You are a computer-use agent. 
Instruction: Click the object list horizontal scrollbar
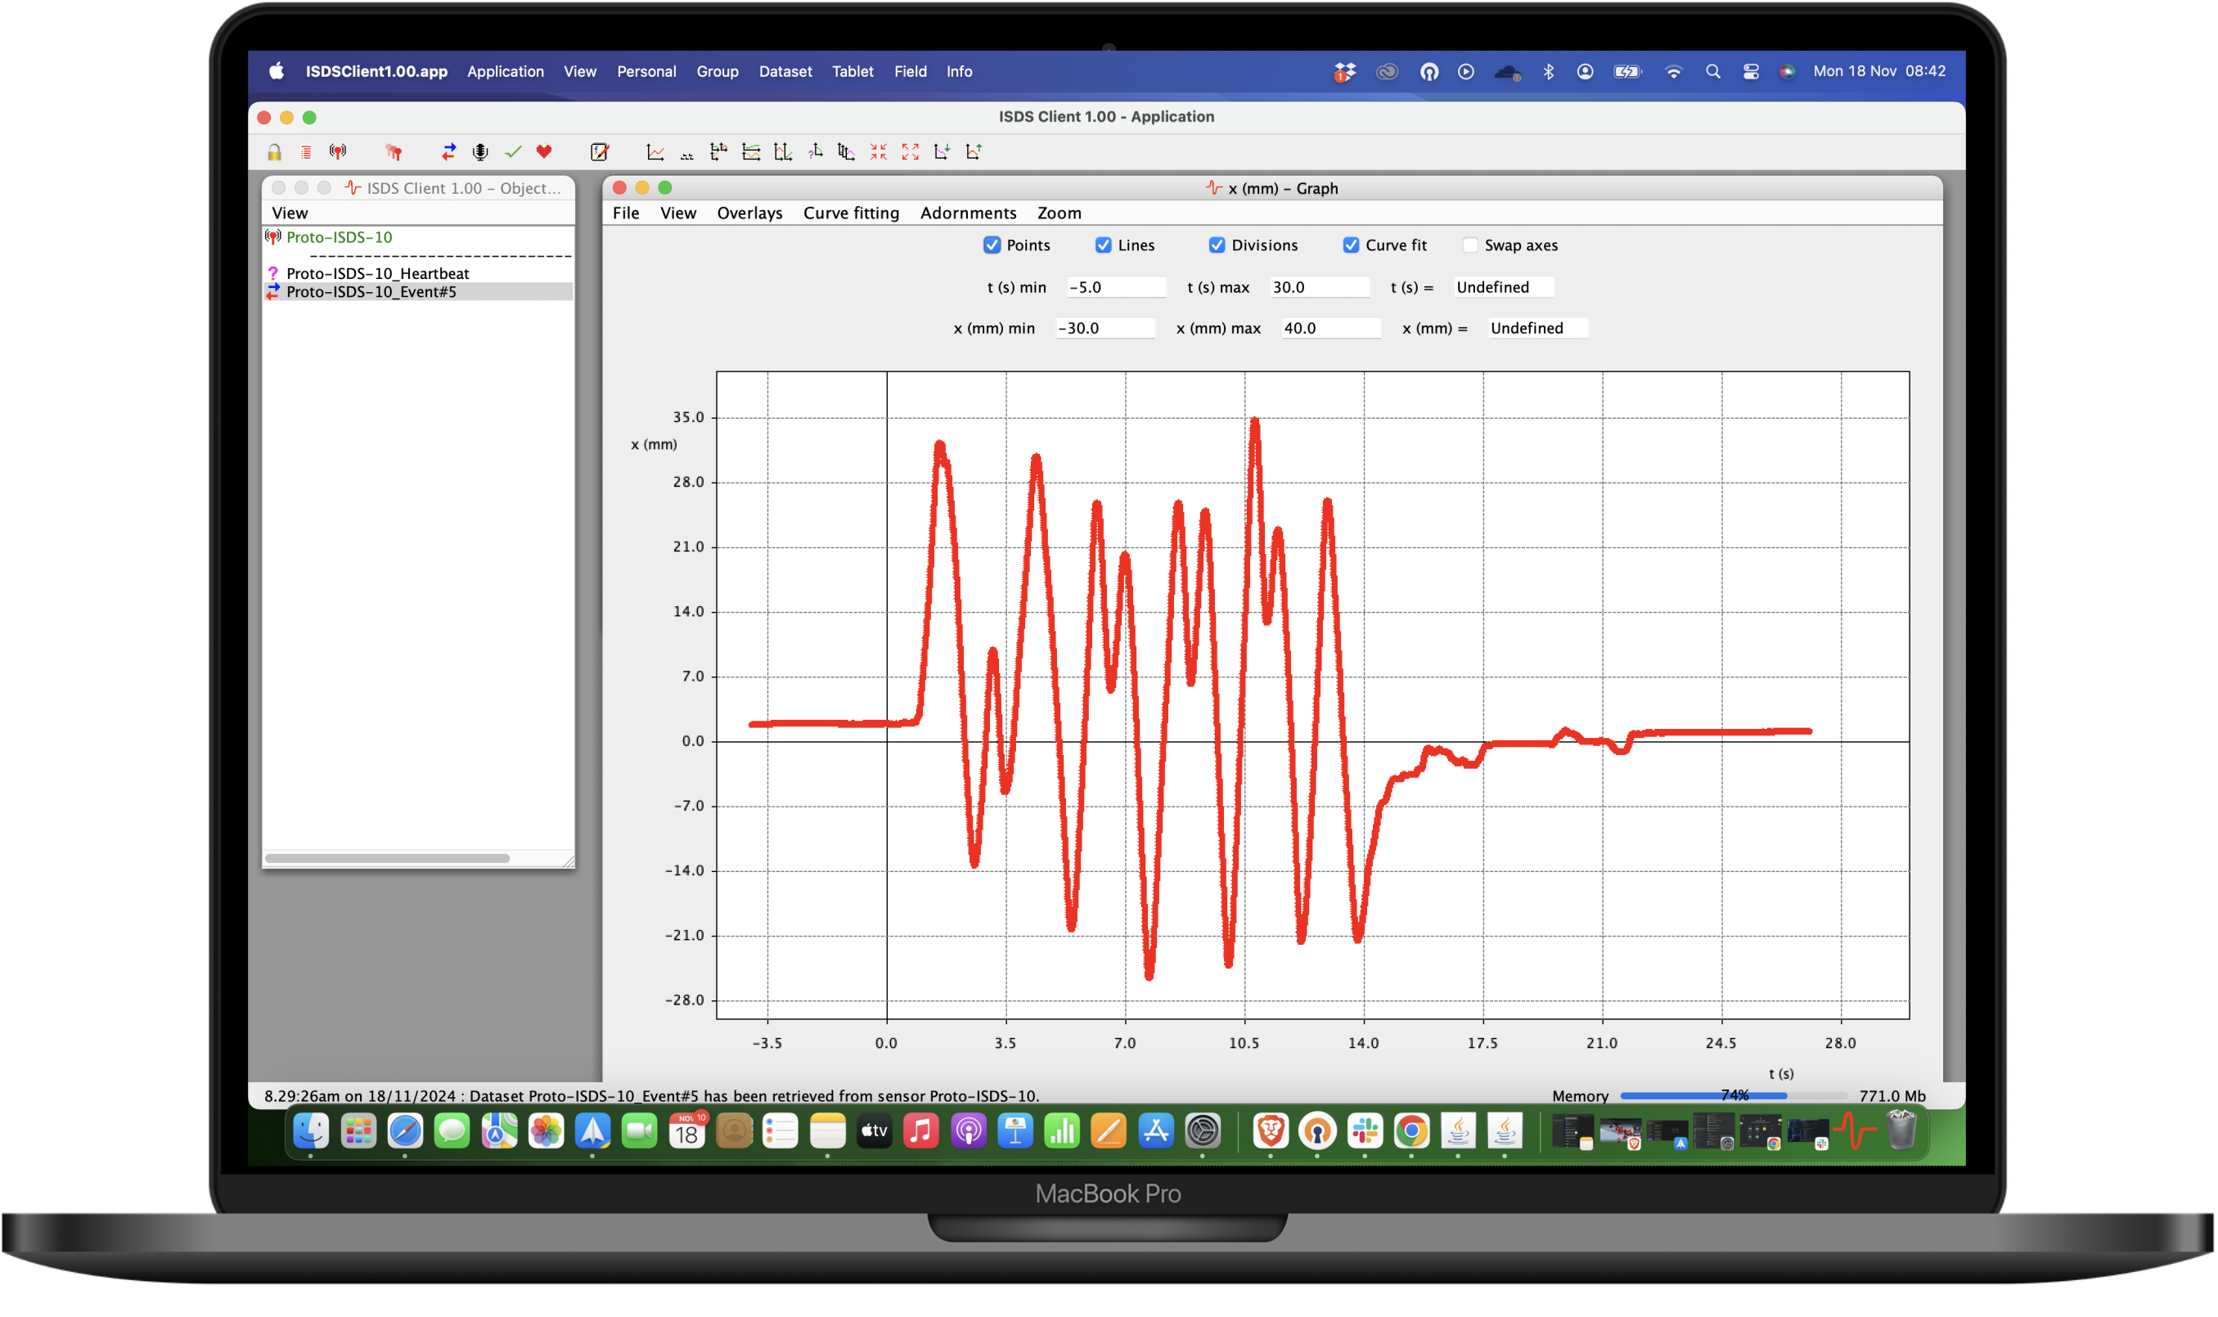coord(387,858)
